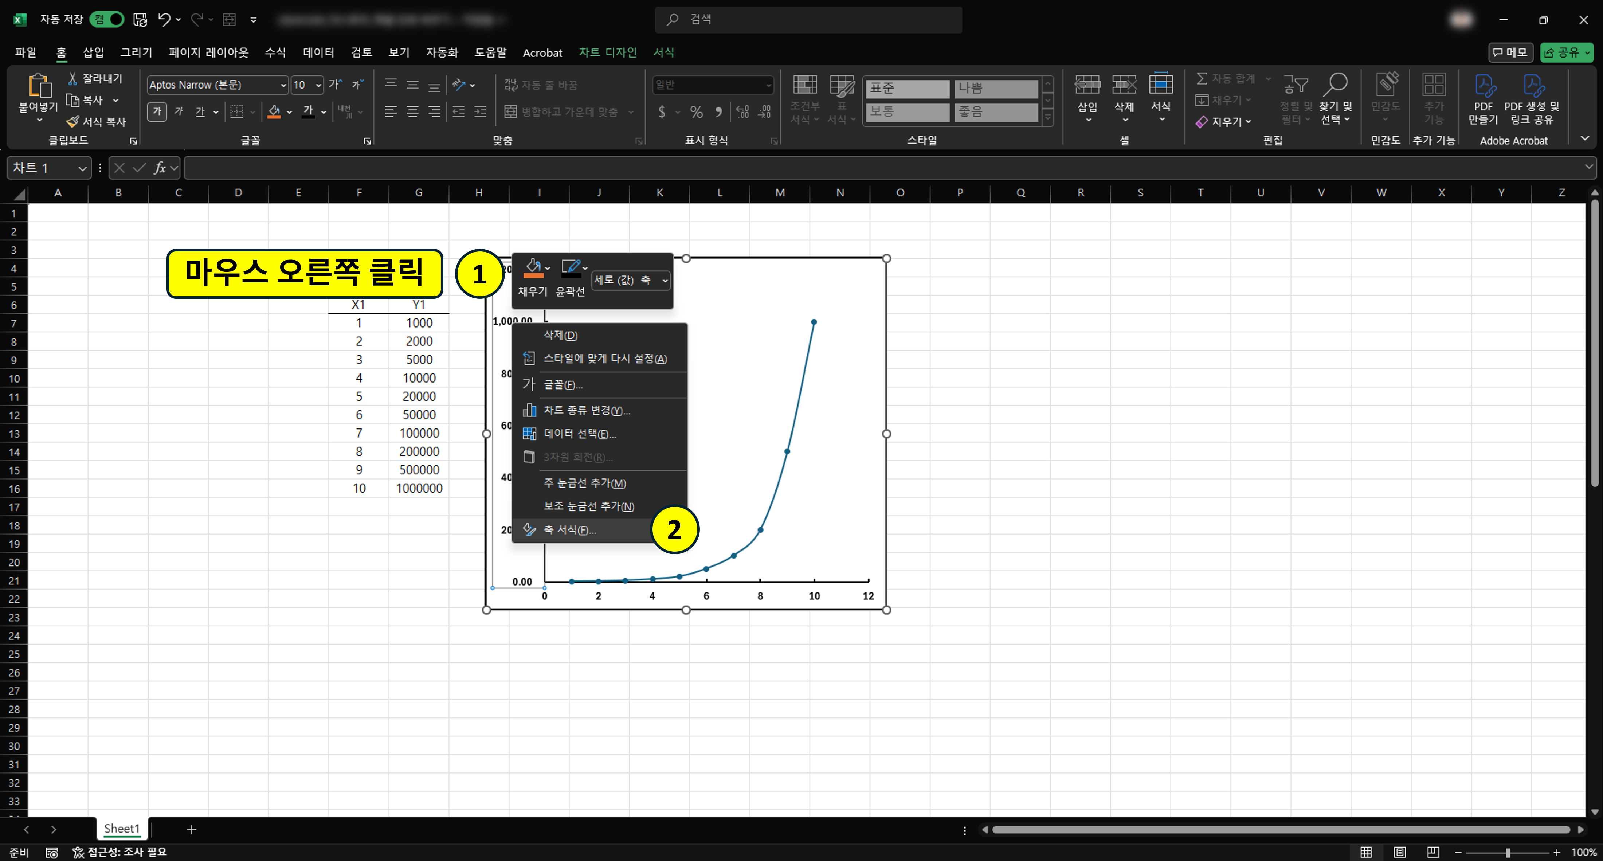Image resolution: width=1603 pixels, height=861 pixels.
Task: Open the Name Box dropdown arrow
Action: (82, 168)
